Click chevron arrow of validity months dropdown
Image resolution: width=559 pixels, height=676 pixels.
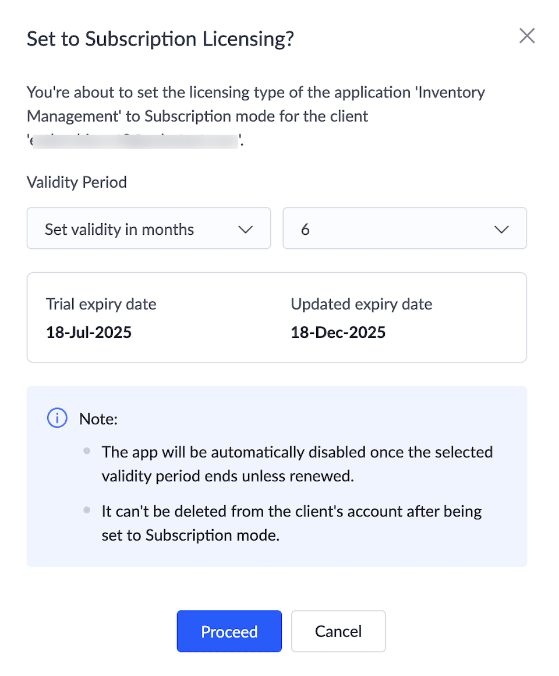tap(246, 229)
